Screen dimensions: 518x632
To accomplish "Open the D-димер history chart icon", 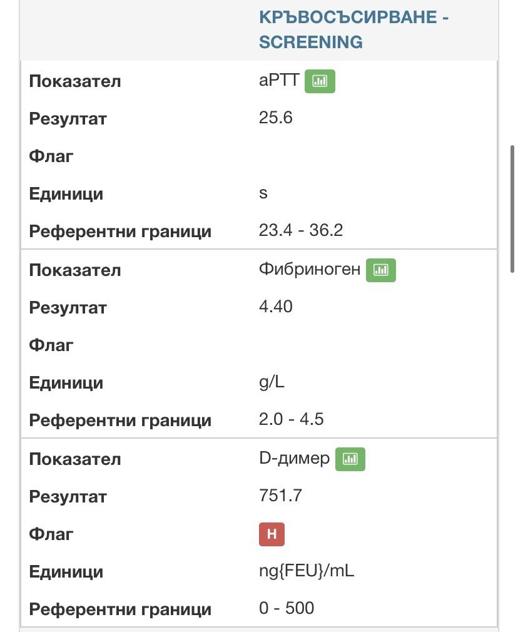I will [x=350, y=459].
